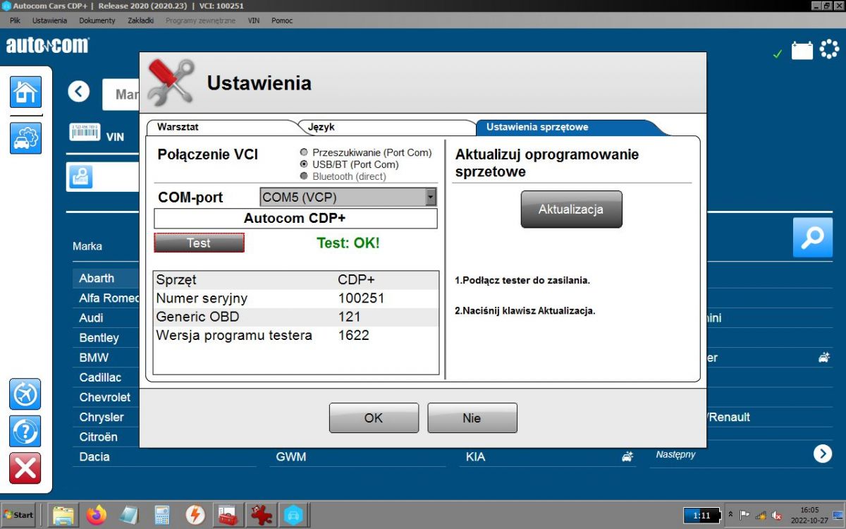Expand the COM-port dropdown arrow
This screenshot has height=529, width=846.
coord(431,197)
